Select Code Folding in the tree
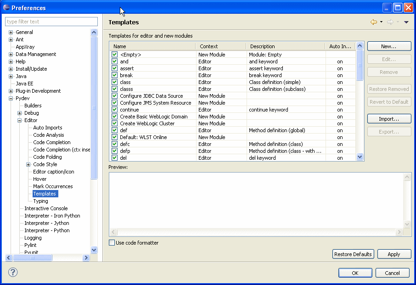416x285 pixels. (47, 157)
